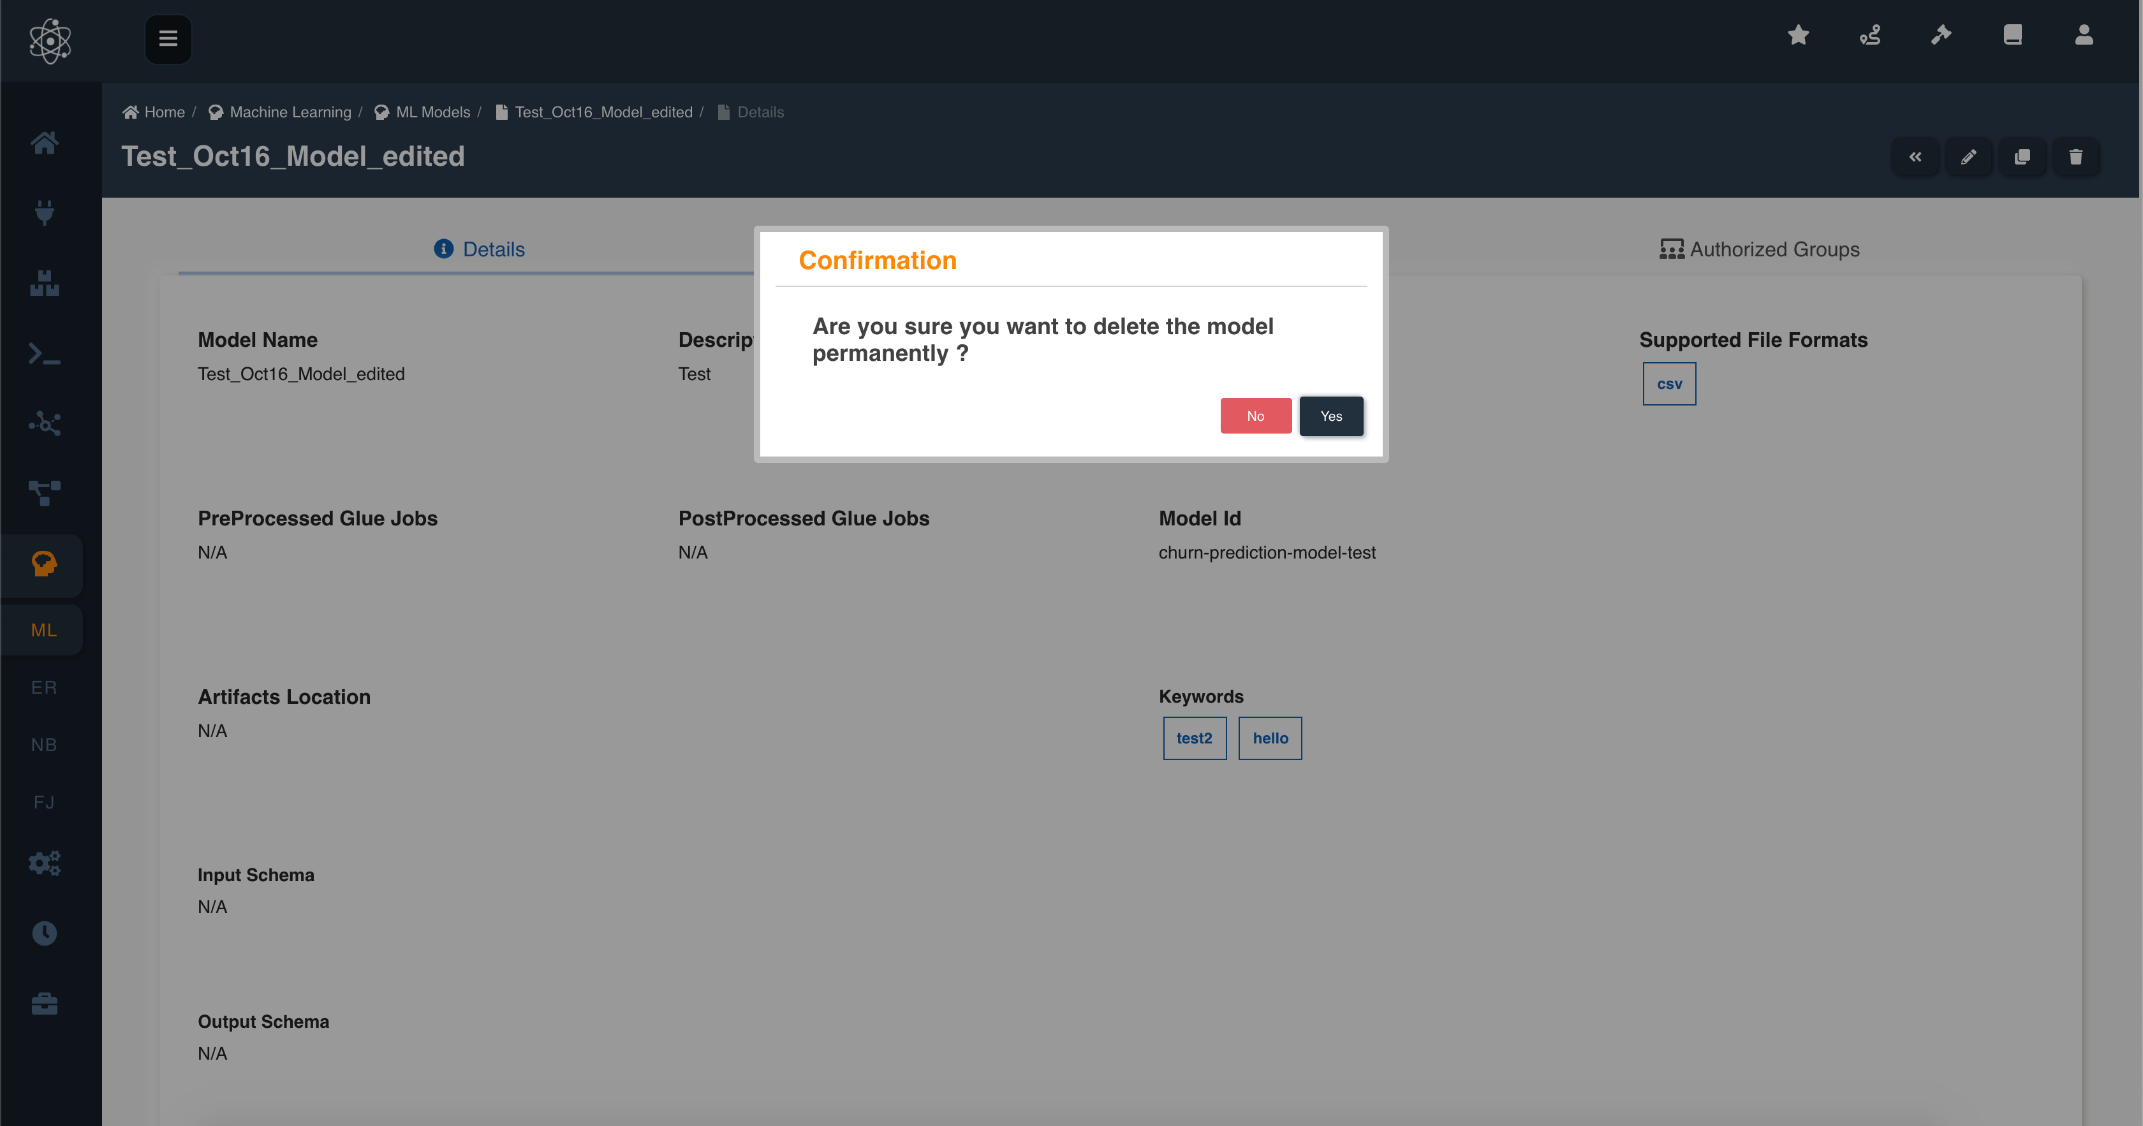
Task: Select the clock history icon in sidebar
Action: click(43, 932)
